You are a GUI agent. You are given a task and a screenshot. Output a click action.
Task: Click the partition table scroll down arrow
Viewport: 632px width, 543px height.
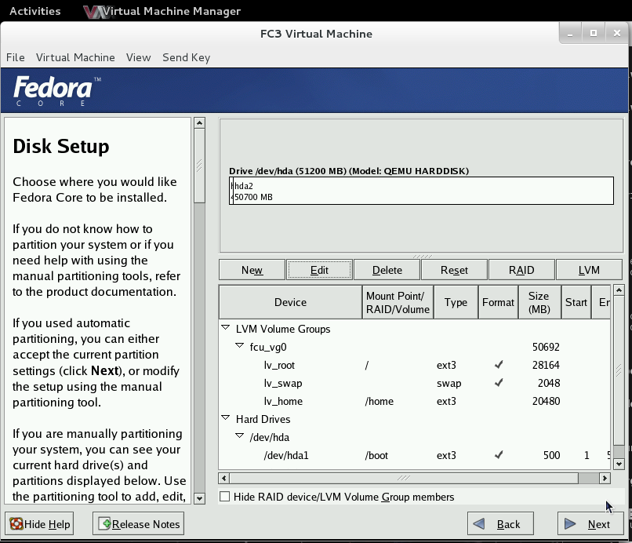click(x=619, y=464)
